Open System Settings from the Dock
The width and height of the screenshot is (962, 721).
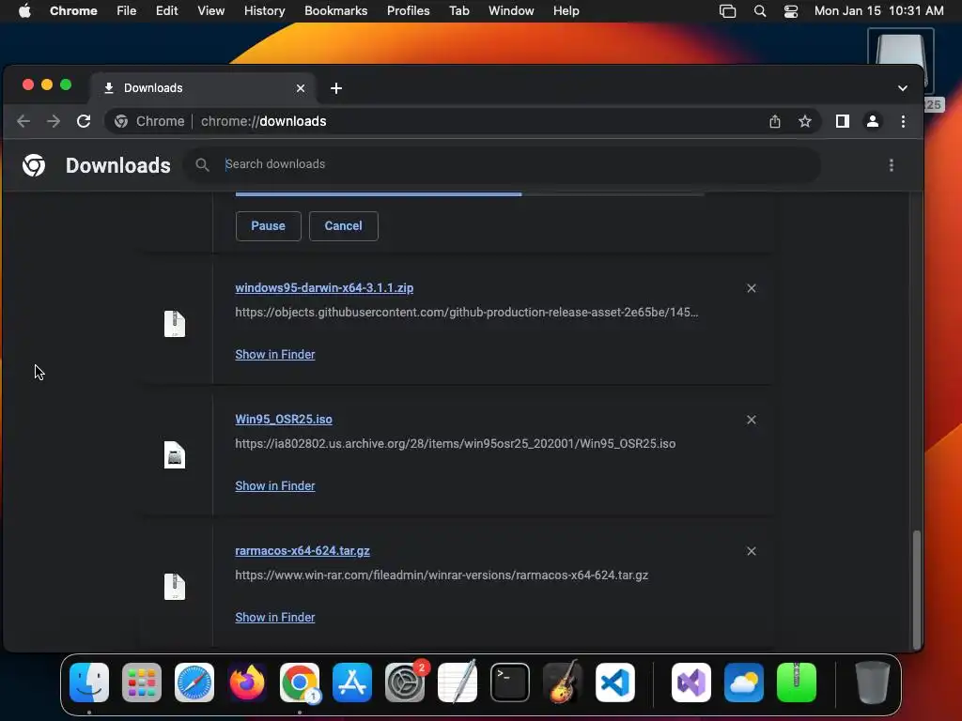click(x=405, y=683)
